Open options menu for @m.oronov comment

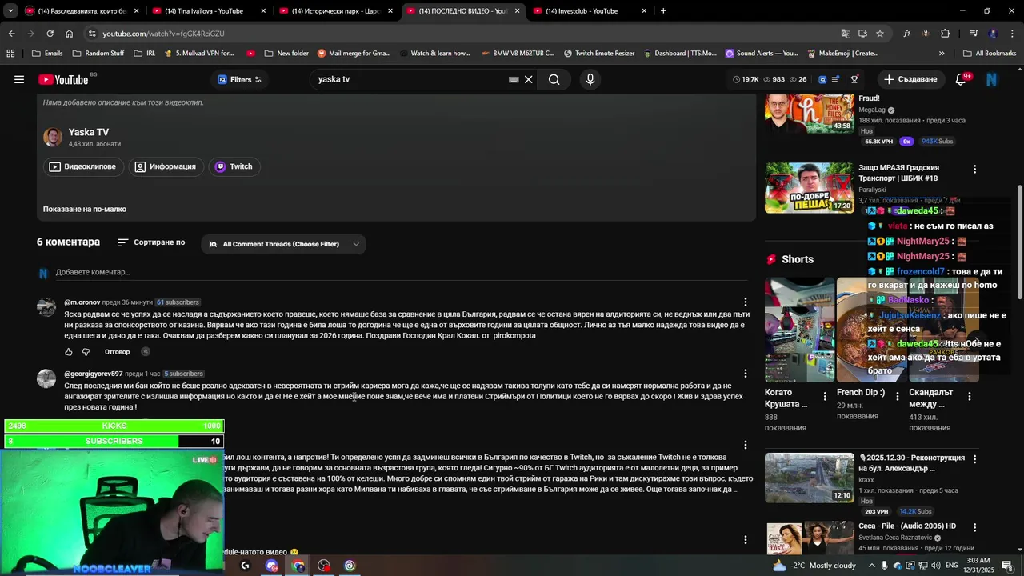click(746, 302)
